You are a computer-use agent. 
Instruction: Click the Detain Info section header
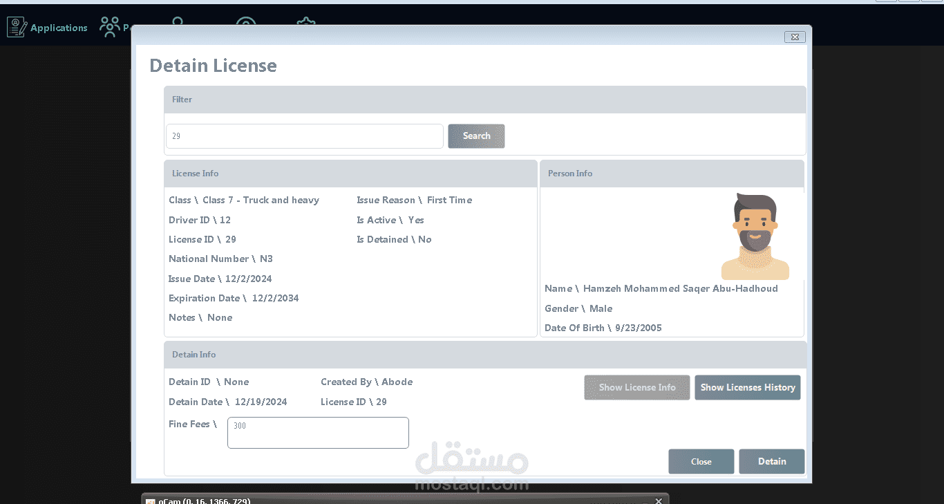pos(485,355)
